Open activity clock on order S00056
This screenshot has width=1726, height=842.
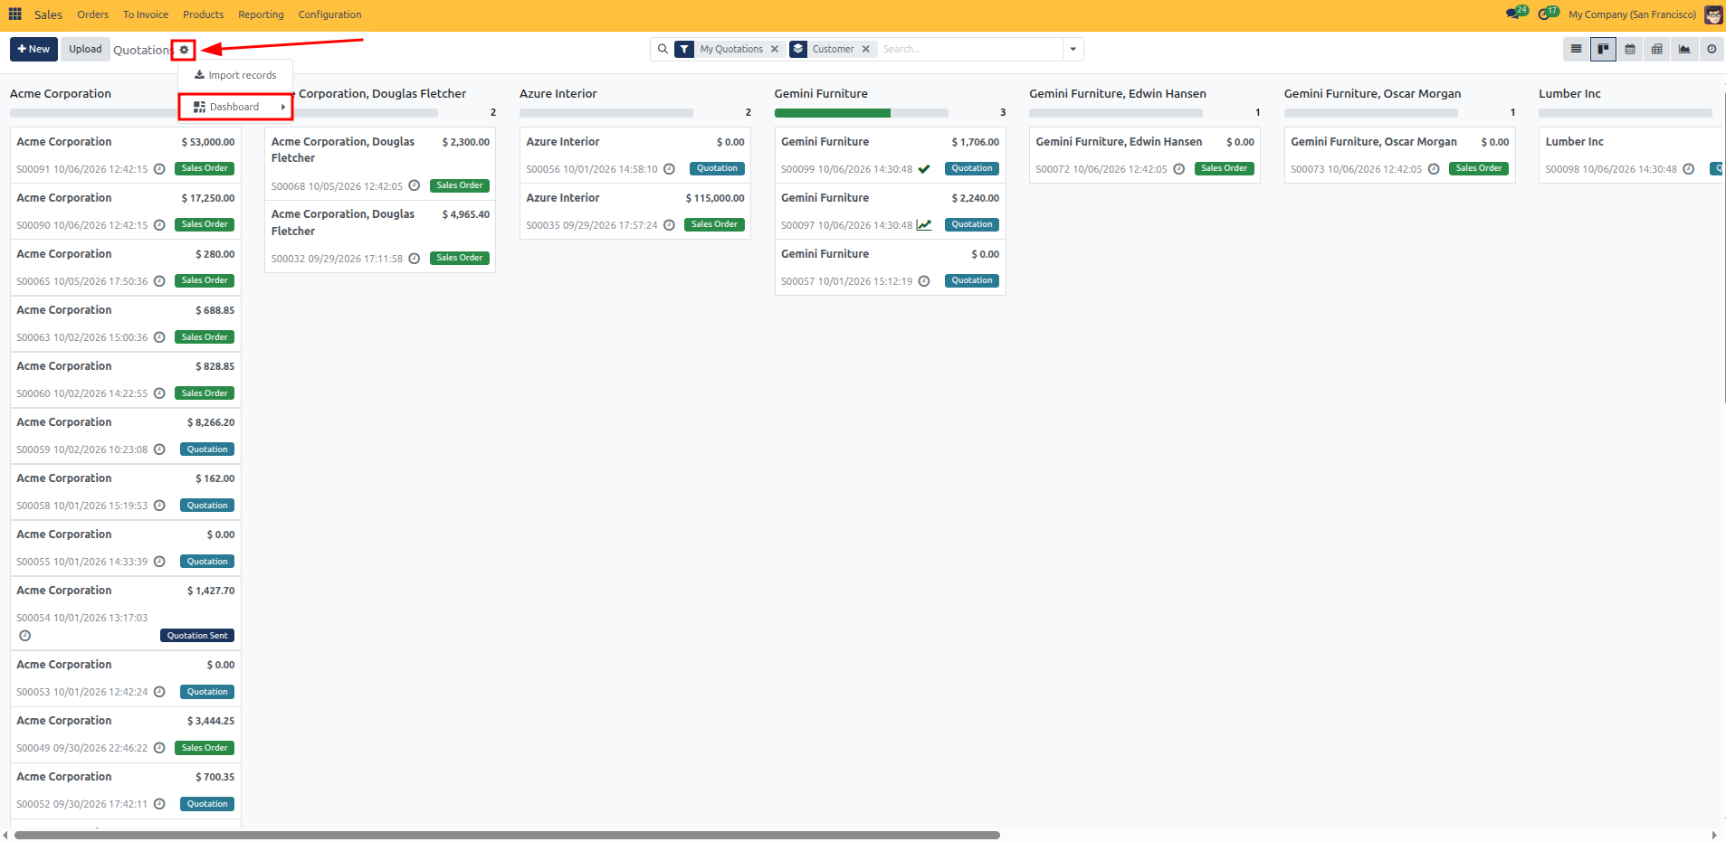(x=669, y=169)
